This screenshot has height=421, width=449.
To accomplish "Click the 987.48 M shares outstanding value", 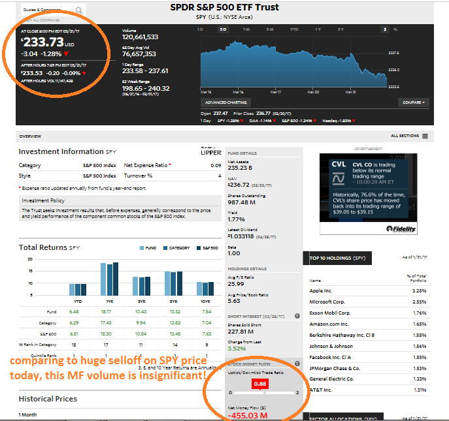I will click(242, 202).
